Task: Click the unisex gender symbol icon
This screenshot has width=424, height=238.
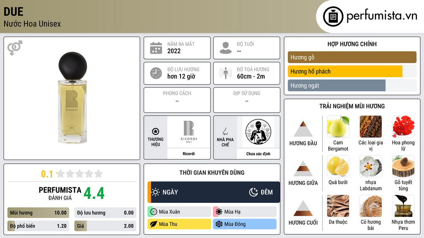Action: (x=15, y=48)
